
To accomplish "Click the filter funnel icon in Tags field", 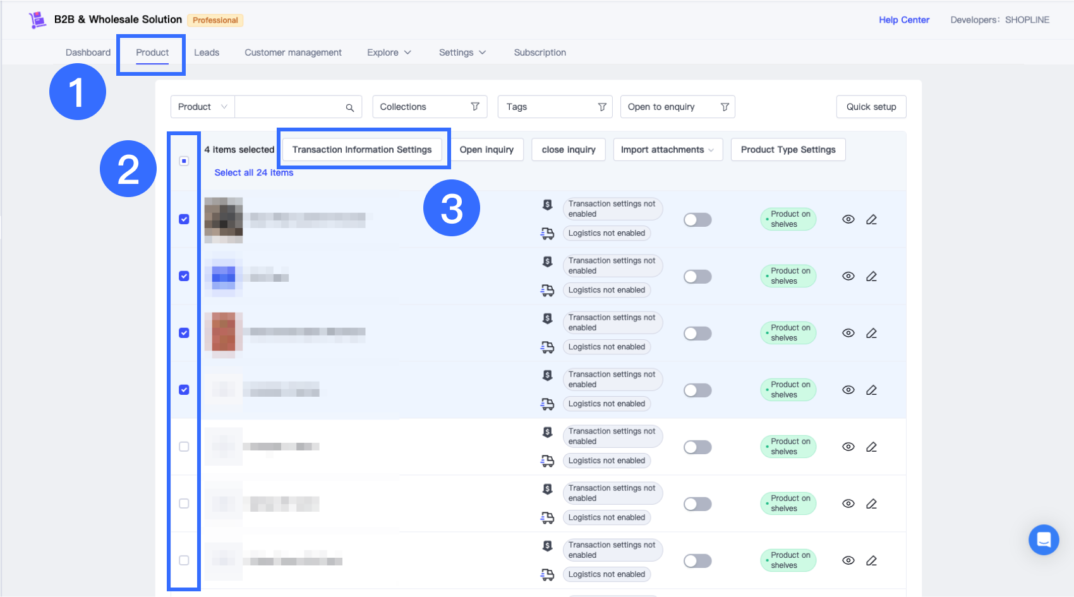I will tap(602, 107).
